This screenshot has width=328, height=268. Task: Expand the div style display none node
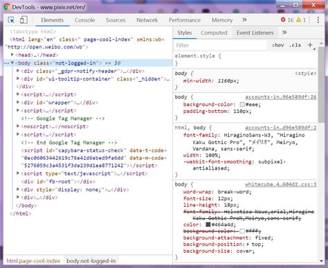pos(18,190)
